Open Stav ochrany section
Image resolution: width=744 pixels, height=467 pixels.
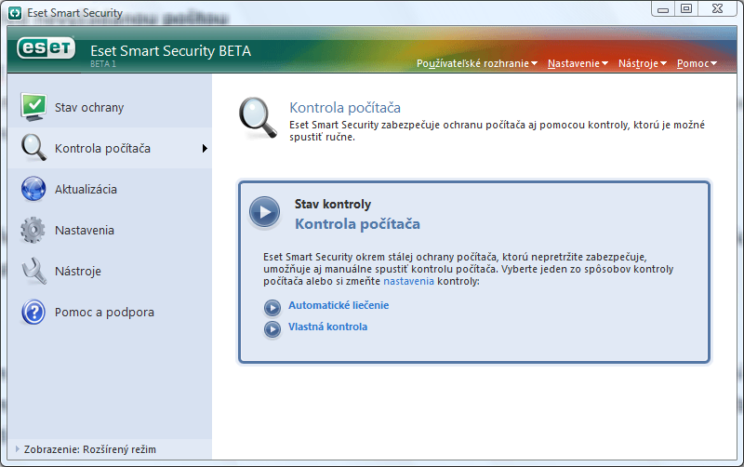110,107
